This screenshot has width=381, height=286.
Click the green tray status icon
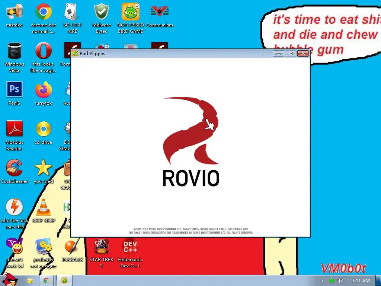[x=331, y=281]
